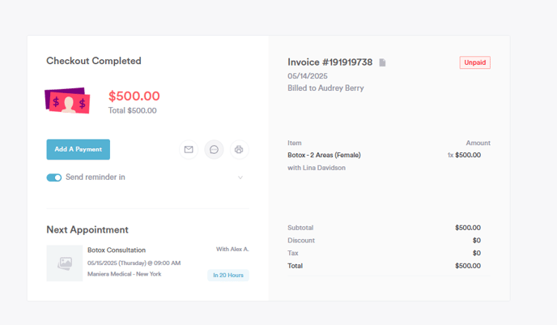Click the Checkout Completed heading

tap(94, 61)
